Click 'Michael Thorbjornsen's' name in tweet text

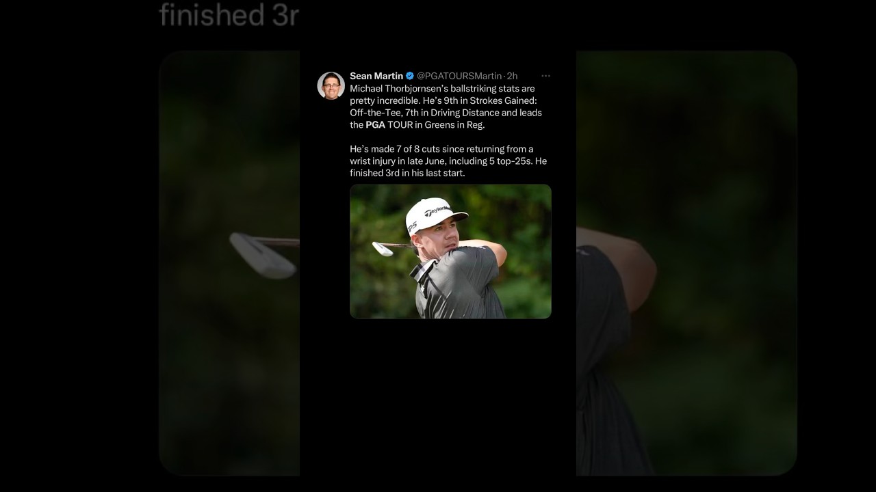pos(396,89)
